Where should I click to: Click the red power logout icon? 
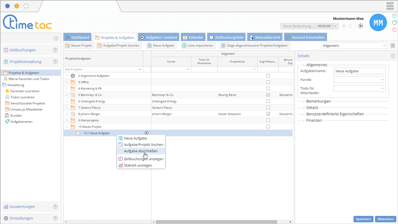pyautogui.click(x=394, y=30)
